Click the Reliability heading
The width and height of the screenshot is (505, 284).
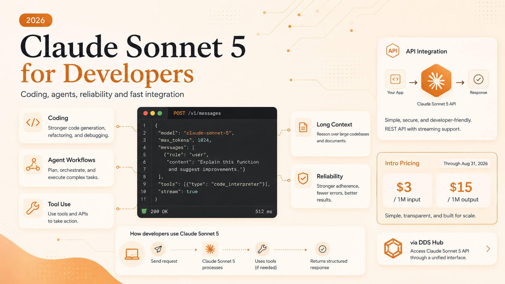pyautogui.click(x=330, y=176)
